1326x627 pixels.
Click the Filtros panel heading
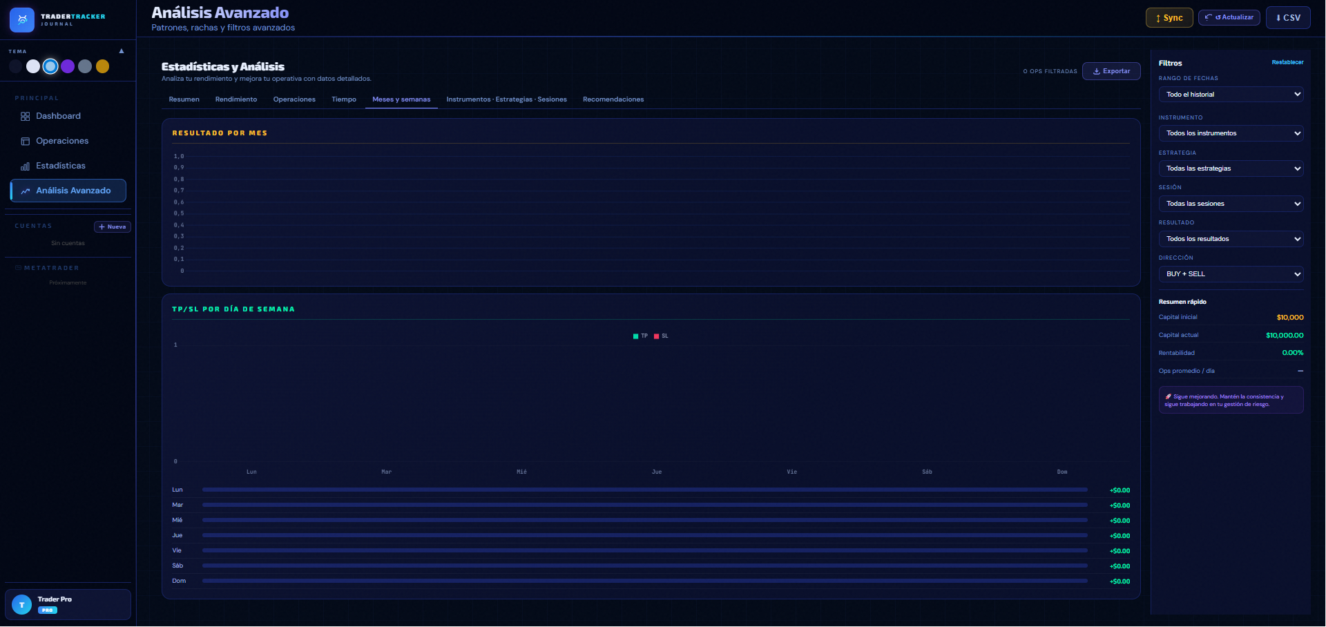coord(1170,63)
